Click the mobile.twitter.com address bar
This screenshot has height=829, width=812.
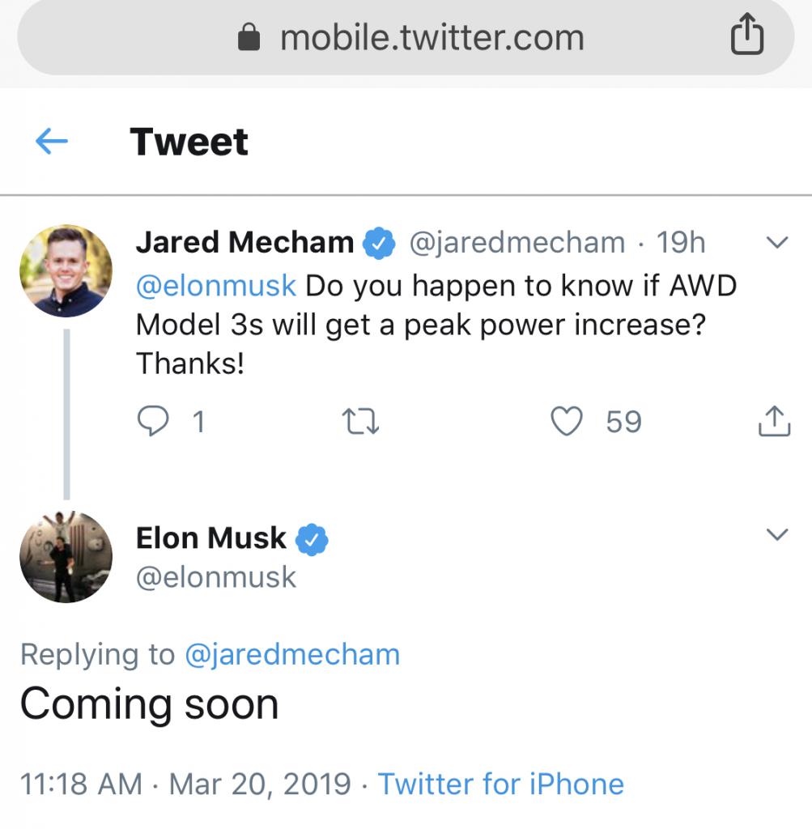click(431, 38)
